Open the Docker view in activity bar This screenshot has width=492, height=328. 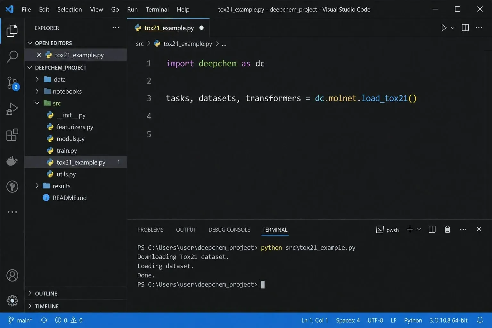(12, 161)
